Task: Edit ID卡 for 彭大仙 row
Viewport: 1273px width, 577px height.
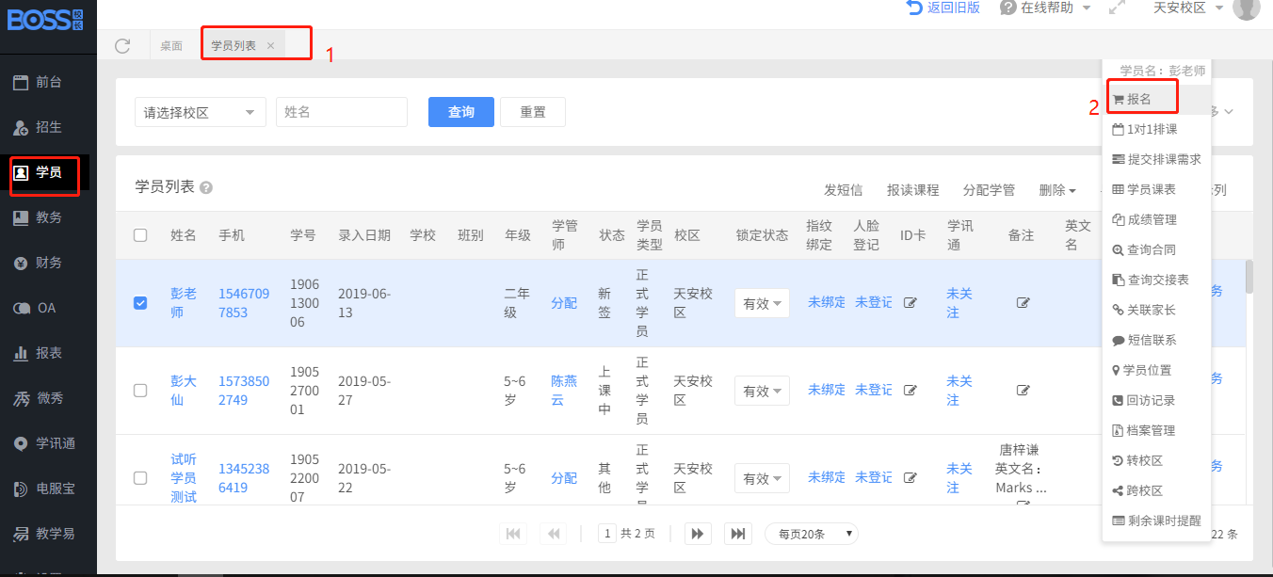Action: [910, 391]
